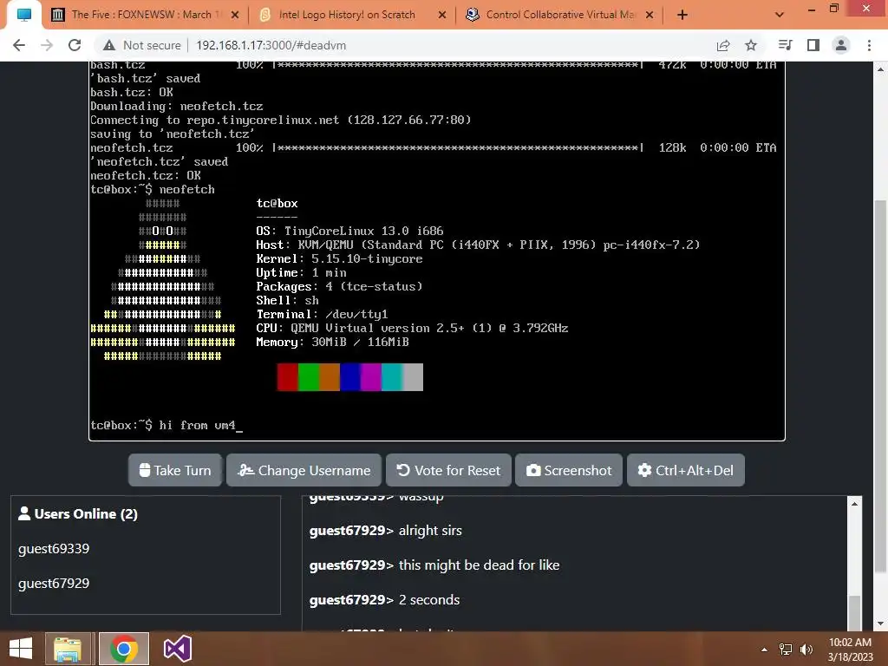Open the Change Username dialog
This screenshot has width=888, height=666.
304,470
